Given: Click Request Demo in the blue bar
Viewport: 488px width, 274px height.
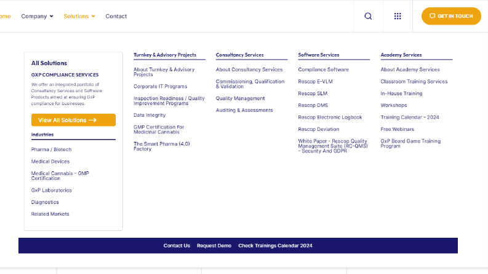Looking at the screenshot, I should pos(214,246).
